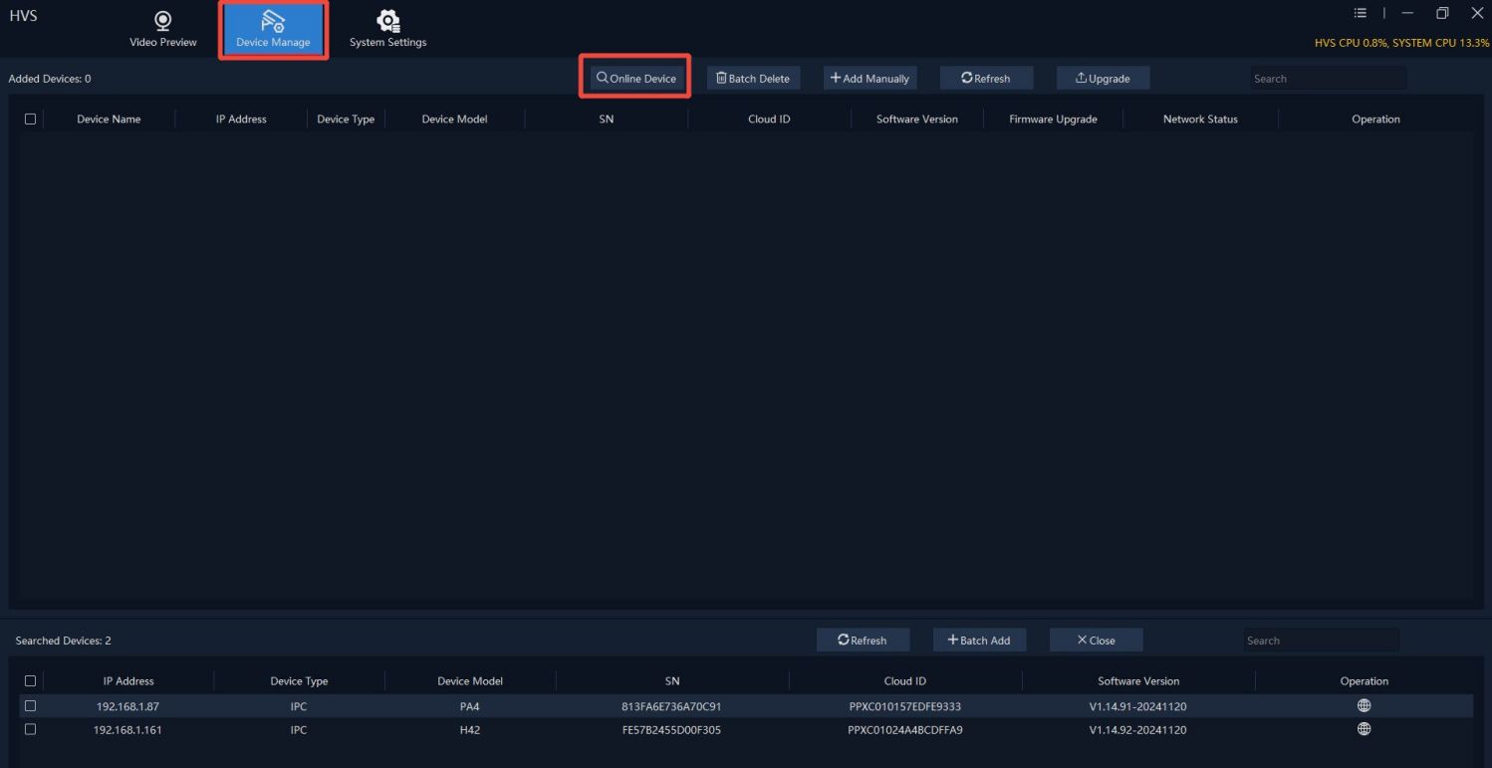The image size is (1492, 768).
Task: Click the Batch Delete button
Action: (x=753, y=78)
